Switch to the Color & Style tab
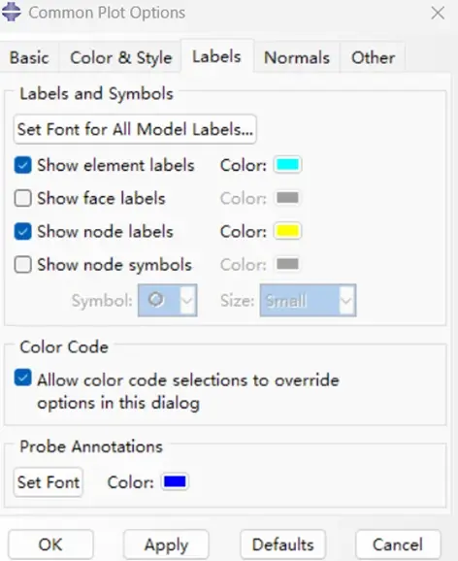Screen dimensions: 458x561 [x=121, y=57]
